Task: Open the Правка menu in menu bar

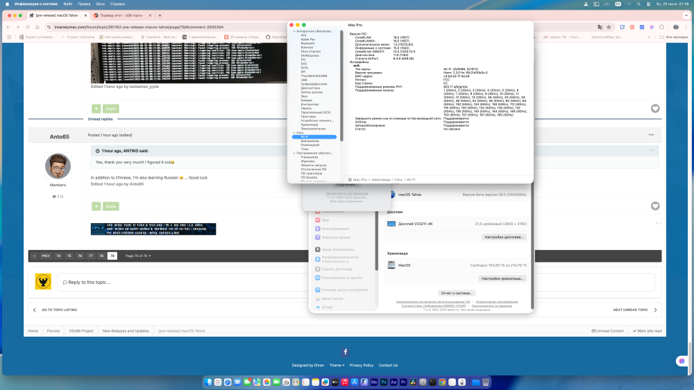Action: point(84,4)
